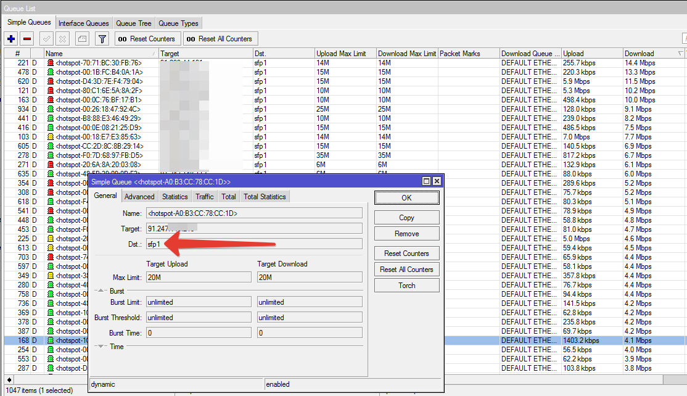Screen dimensions: 687x396
Task: Click queue icon of hotspot-00:26:18:47:92:4C
Action: point(51,109)
